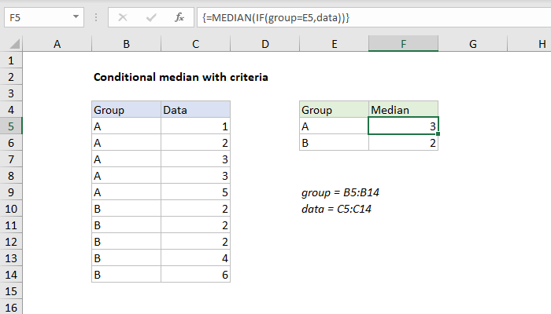Select column E header
This screenshot has width=551, height=314.
coord(335,44)
